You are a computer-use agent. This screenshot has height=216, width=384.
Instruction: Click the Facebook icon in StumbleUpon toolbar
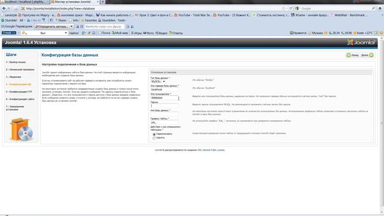[51, 20]
